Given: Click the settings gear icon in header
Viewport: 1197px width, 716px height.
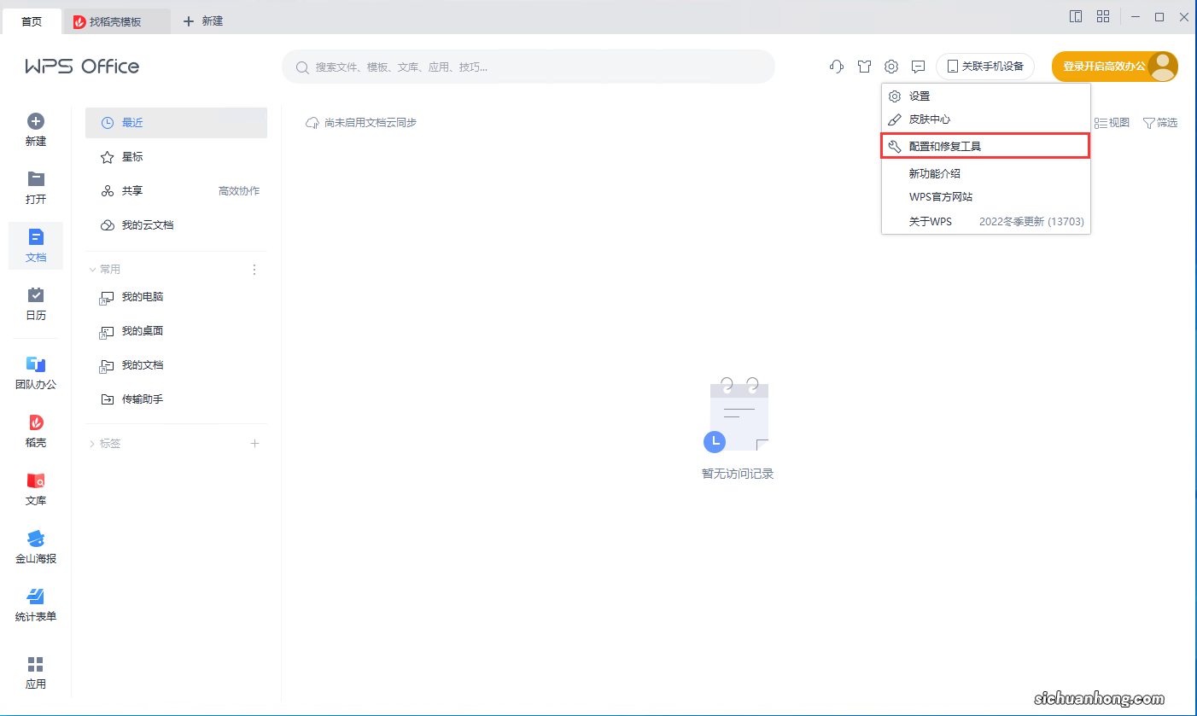Looking at the screenshot, I should coord(891,67).
